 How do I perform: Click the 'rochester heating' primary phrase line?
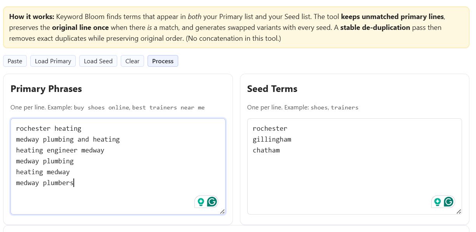[49, 128]
